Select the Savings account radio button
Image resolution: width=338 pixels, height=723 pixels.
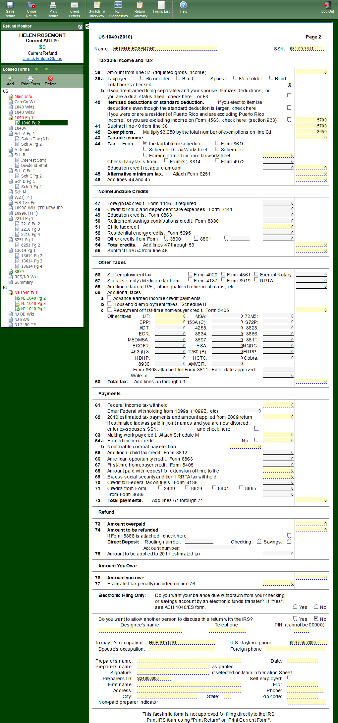[289, 541]
